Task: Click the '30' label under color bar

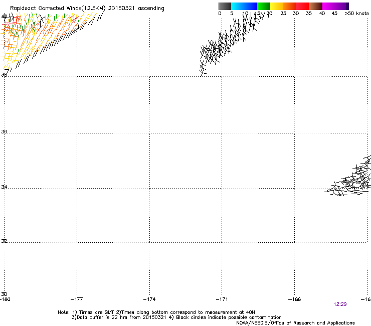Action: click(296, 14)
